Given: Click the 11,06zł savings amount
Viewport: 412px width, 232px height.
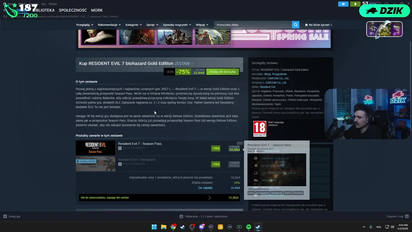Looking at the screenshot, I should [233, 198].
